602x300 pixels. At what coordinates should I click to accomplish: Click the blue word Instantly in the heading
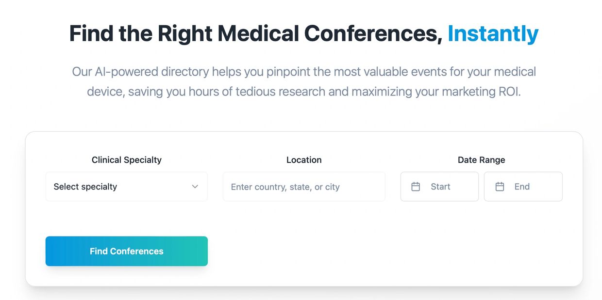[x=493, y=33]
